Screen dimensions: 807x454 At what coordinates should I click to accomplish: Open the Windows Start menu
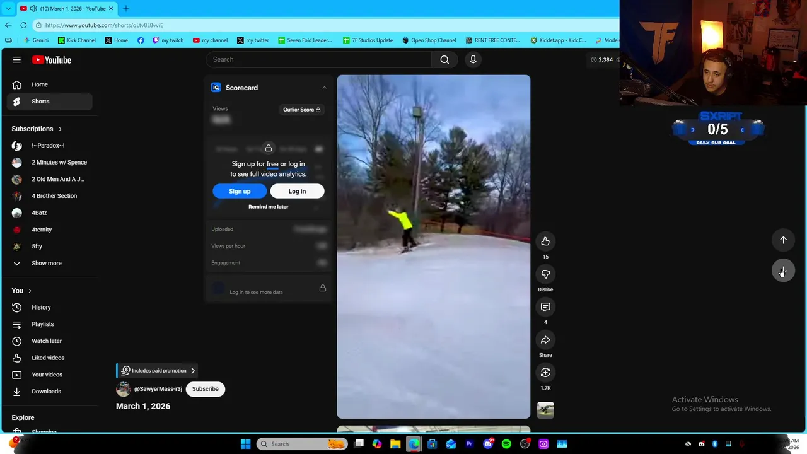(245, 444)
